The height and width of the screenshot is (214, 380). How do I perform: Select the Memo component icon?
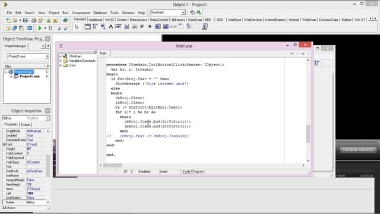[x=126, y=27]
